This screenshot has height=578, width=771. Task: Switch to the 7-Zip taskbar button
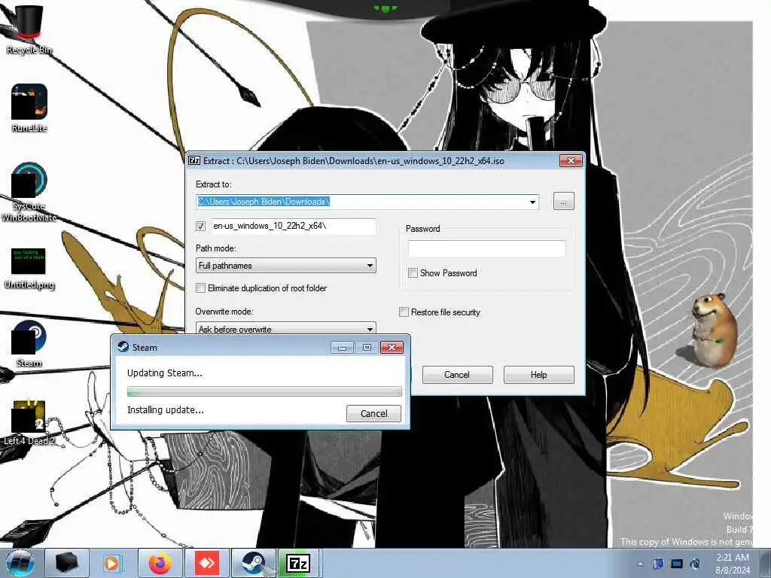[x=298, y=563]
